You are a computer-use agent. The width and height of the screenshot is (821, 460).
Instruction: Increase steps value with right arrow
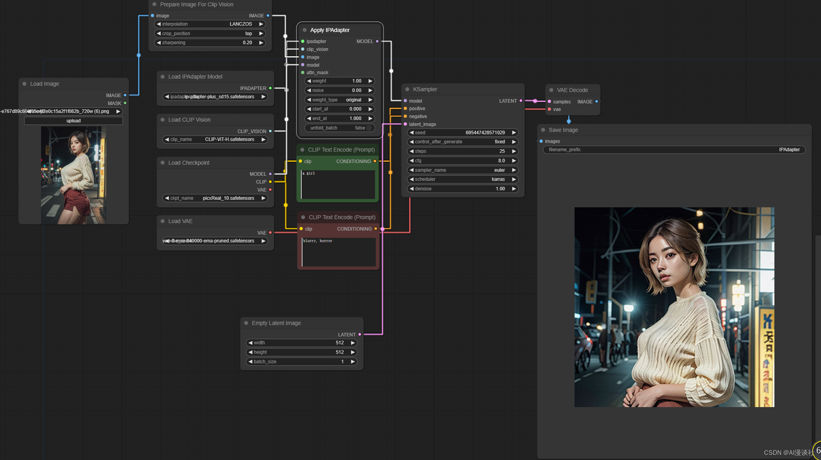514,151
